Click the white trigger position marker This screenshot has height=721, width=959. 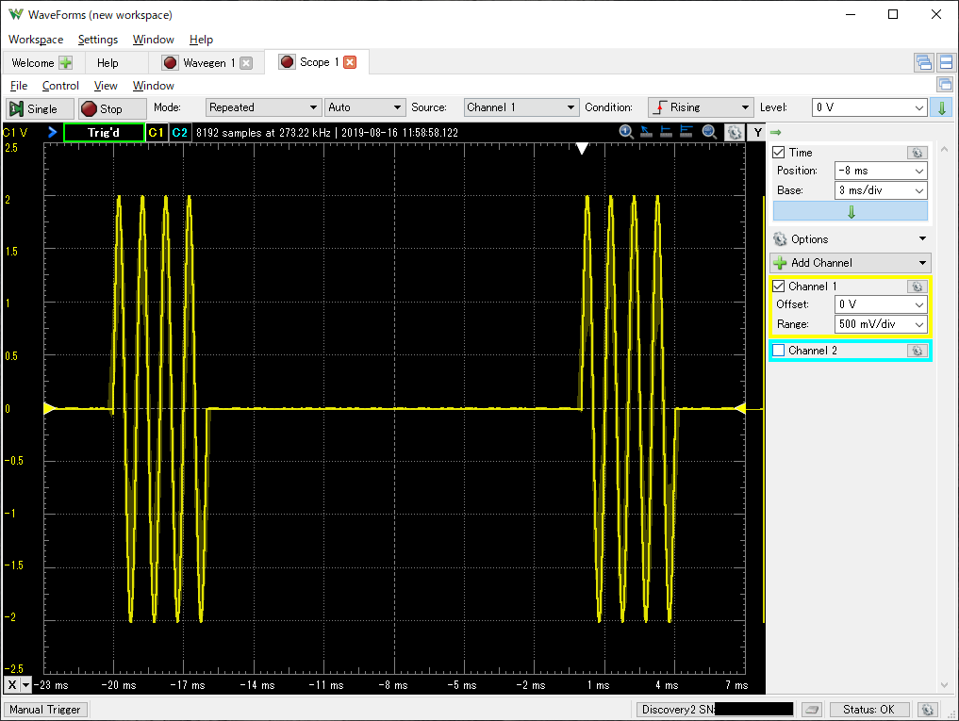pos(582,148)
